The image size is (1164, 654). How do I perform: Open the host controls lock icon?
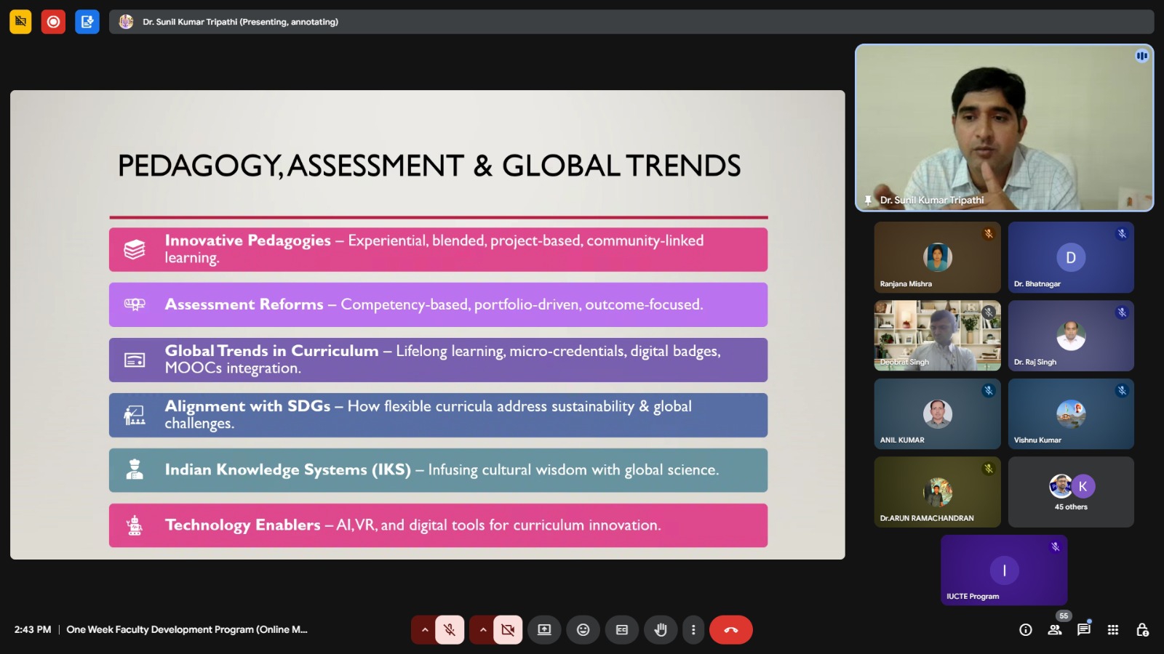coord(1142,630)
